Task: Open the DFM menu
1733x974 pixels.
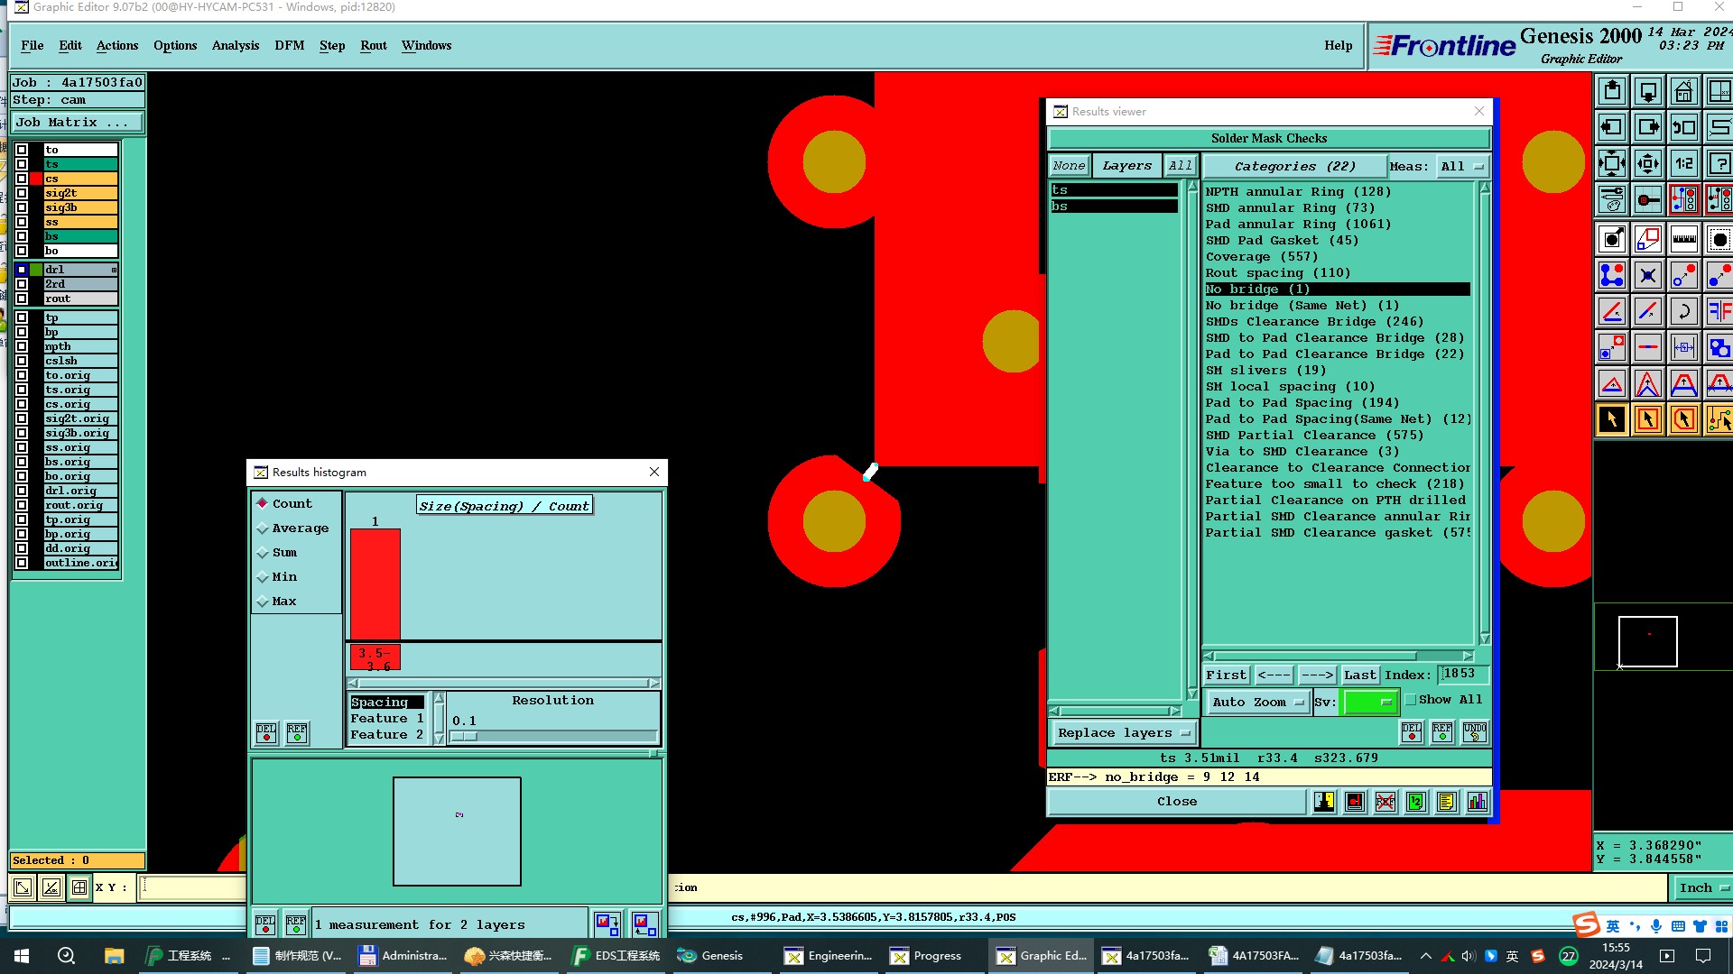Action: (289, 45)
